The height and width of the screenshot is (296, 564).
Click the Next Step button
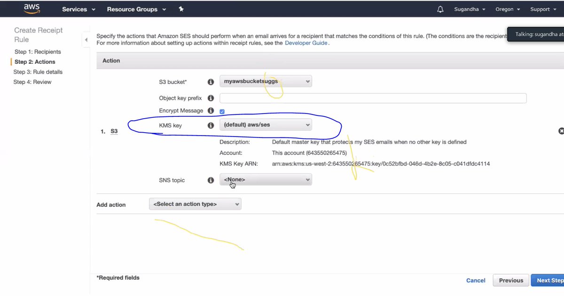pyautogui.click(x=548, y=281)
